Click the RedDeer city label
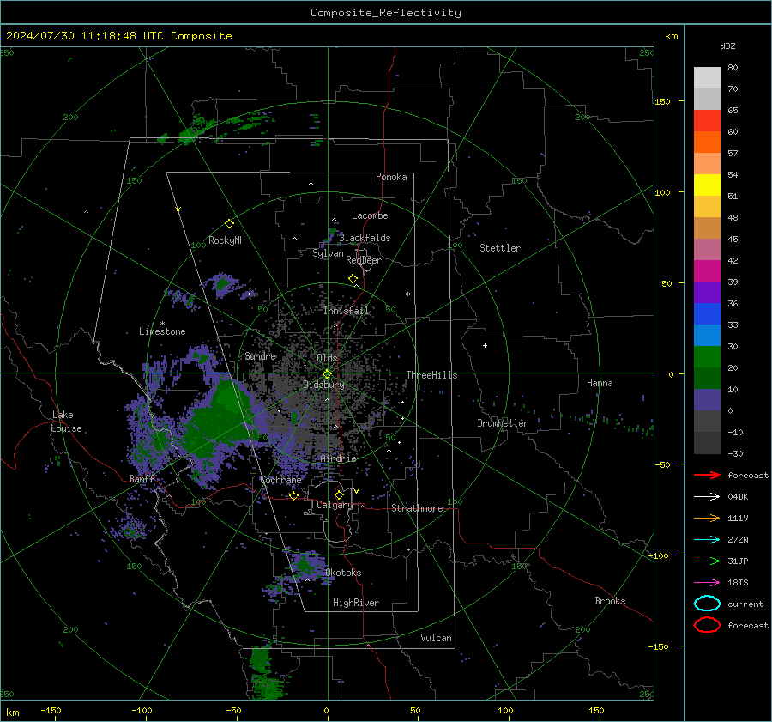Image resolution: width=772 pixels, height=722 pixels. (364, 260)
